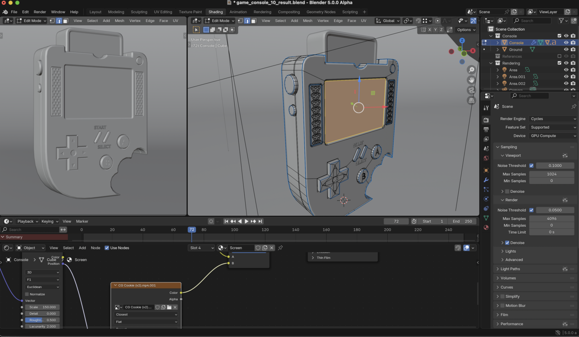Click the Blender logo icon
579x337 pixels.
[5, 12]
